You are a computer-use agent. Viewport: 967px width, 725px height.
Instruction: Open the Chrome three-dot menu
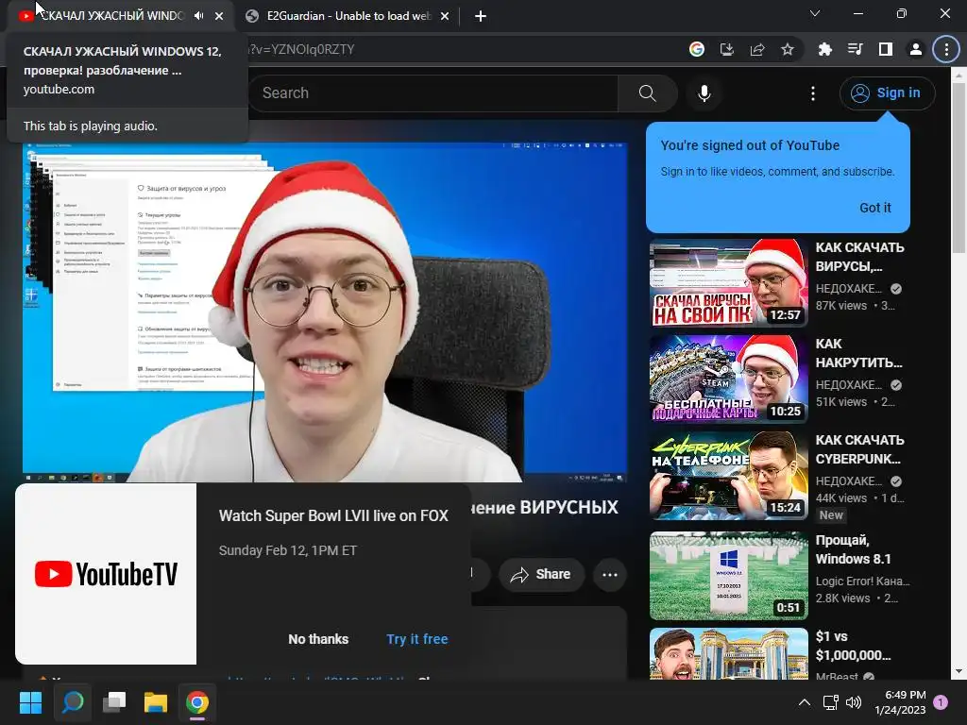click(x=946, y=49)
